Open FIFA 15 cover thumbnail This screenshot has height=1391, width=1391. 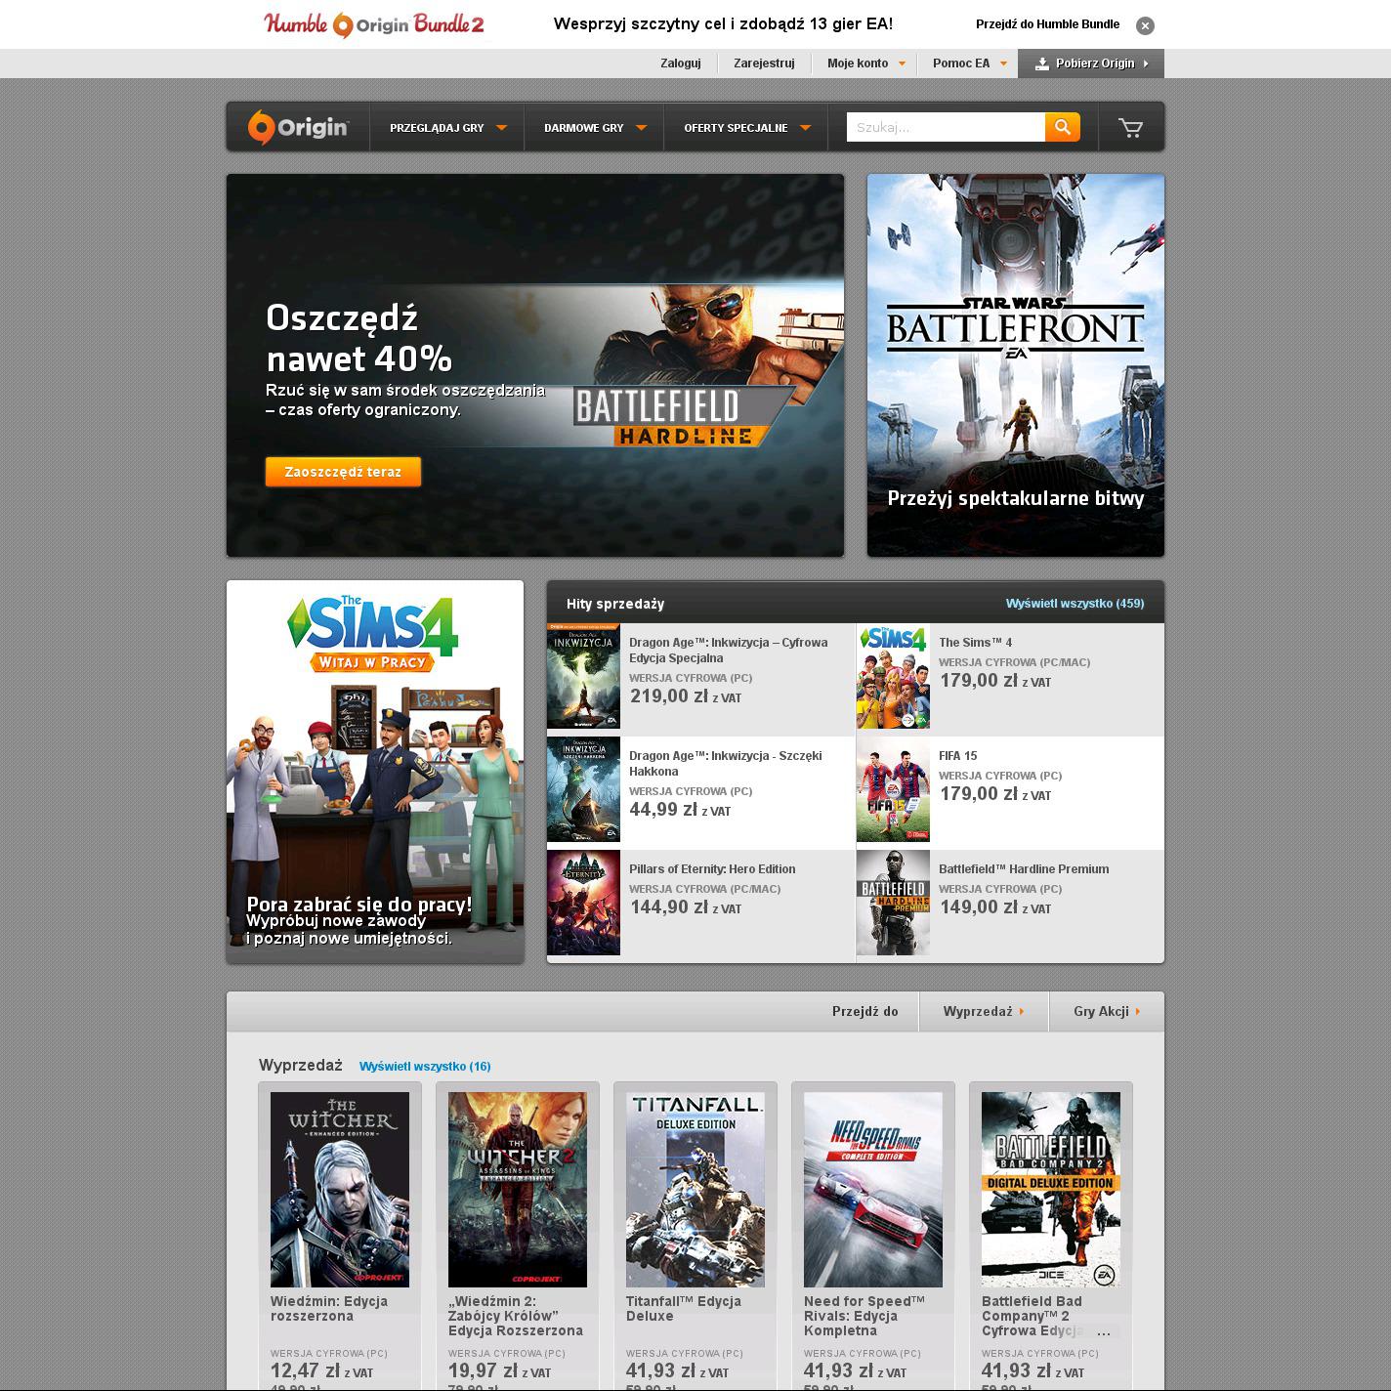(893, 790)
